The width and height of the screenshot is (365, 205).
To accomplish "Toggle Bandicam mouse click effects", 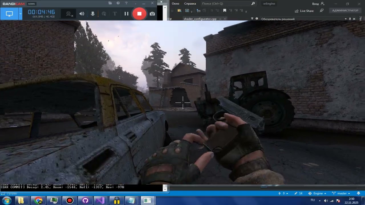I will (104, 14).
